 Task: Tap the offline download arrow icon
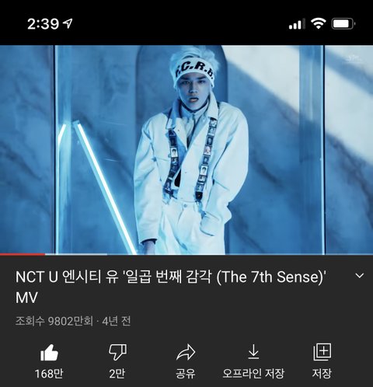pyautogui.click(x=253, y=351)
